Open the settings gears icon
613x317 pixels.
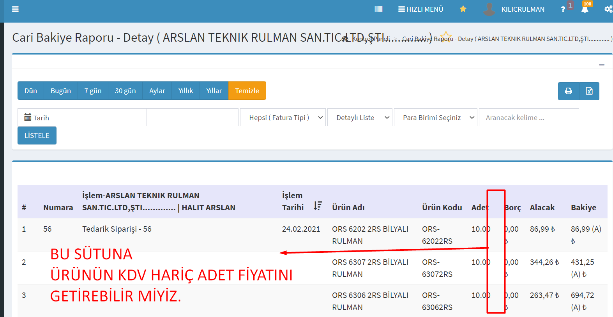coord(608,9)
